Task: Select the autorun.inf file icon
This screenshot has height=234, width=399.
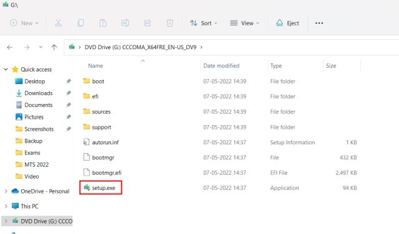Action: coord(87,142)
